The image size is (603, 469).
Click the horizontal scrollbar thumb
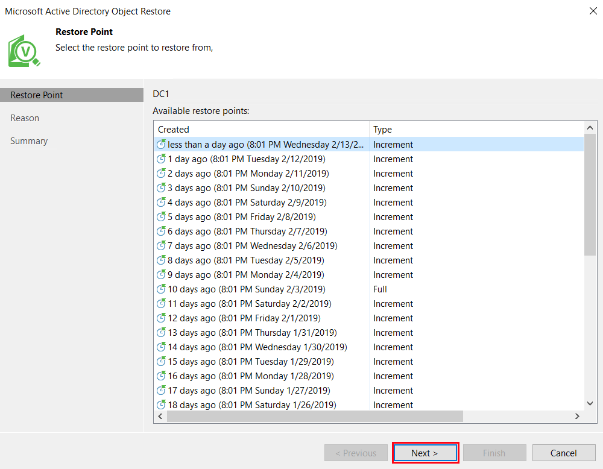tap(315, 416)
